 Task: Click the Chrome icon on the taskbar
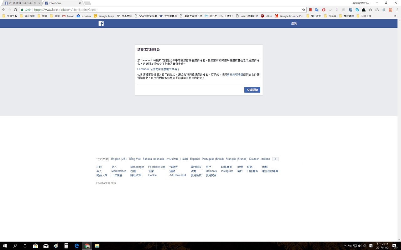coord(87,246)
